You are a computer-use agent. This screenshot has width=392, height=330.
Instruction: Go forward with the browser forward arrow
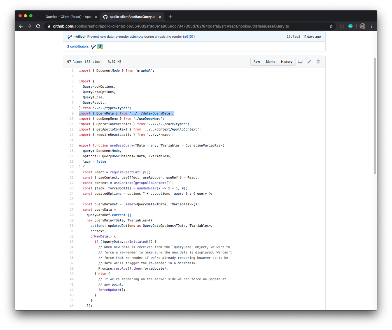pyautogui.click(x=29, y=26)
